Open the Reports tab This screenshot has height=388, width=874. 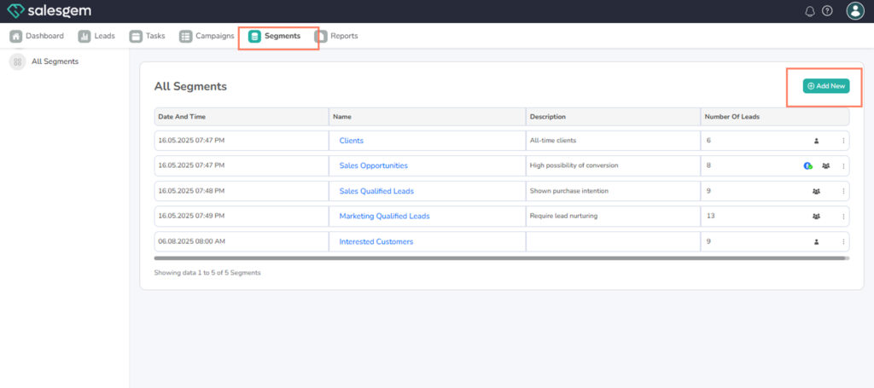pos(336,36)
